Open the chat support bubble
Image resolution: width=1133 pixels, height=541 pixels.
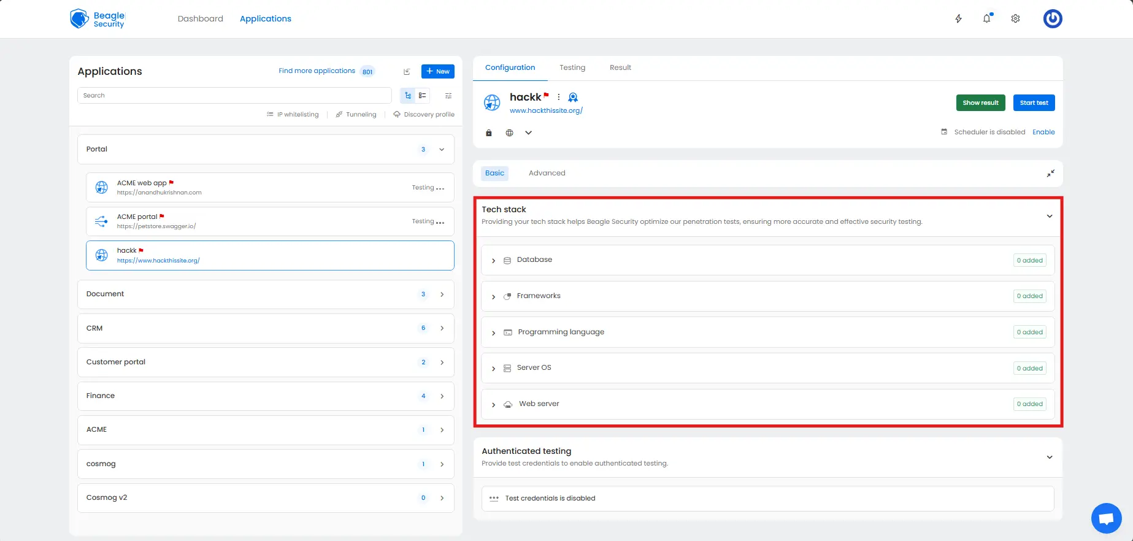(1106, 518)
